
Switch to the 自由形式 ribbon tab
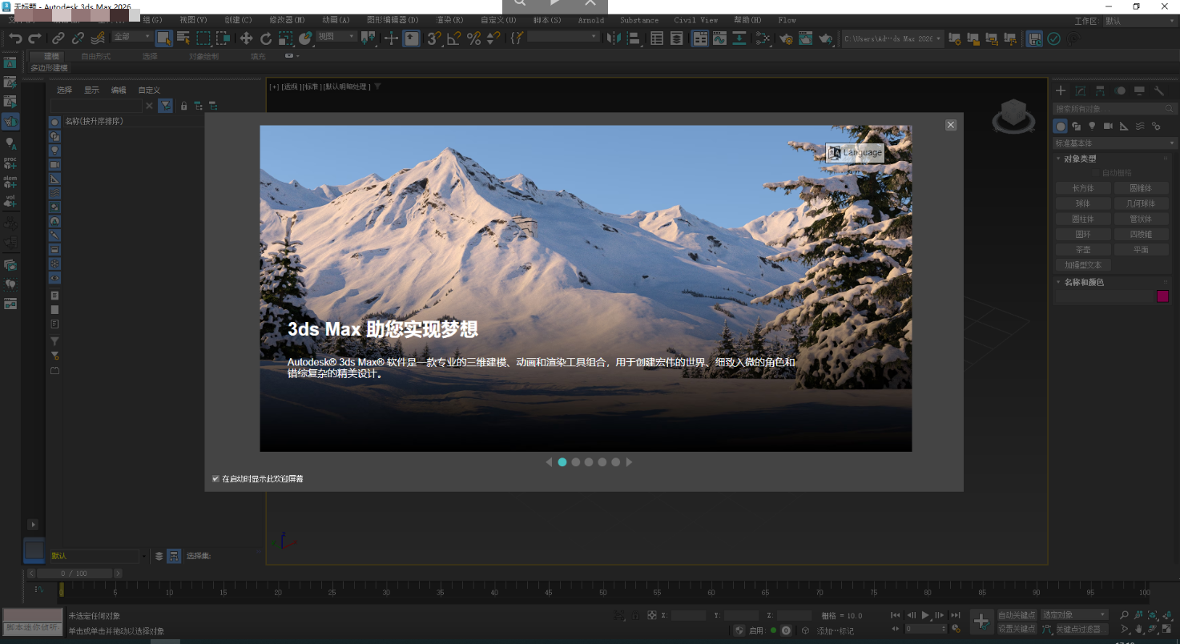pyautogui.click(x=96, y=56)
